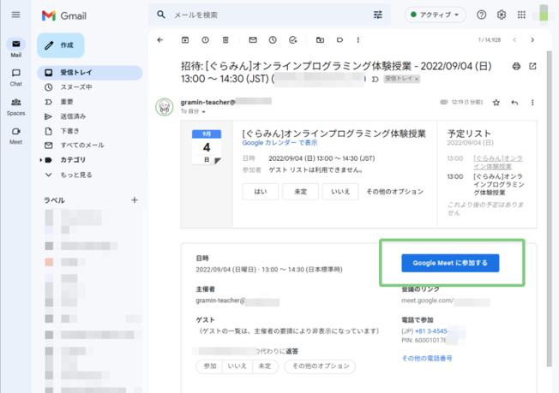This screenshot has width=559, height=393.
Task: Answer いいえ in the calendar card
Action: (340, 192)
